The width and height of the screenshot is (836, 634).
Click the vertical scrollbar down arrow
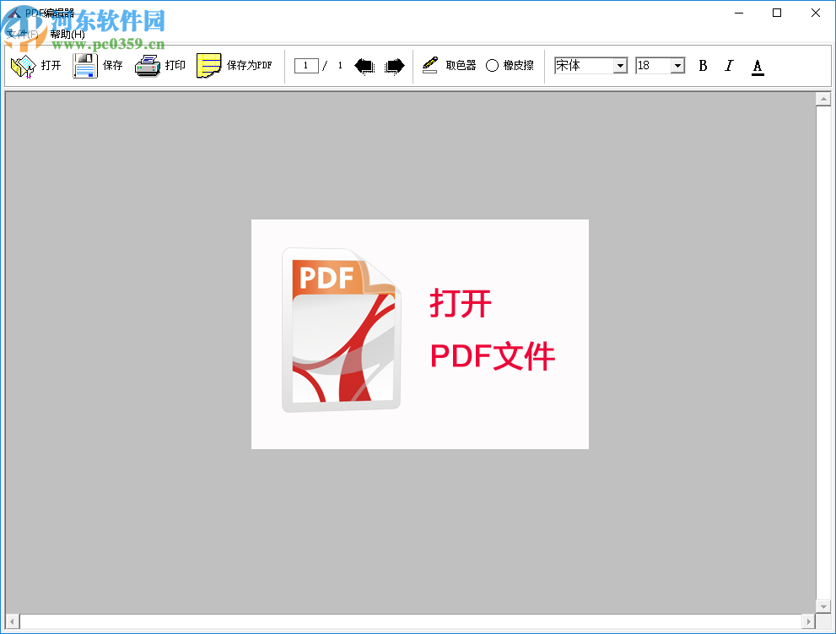pos(824,607)
